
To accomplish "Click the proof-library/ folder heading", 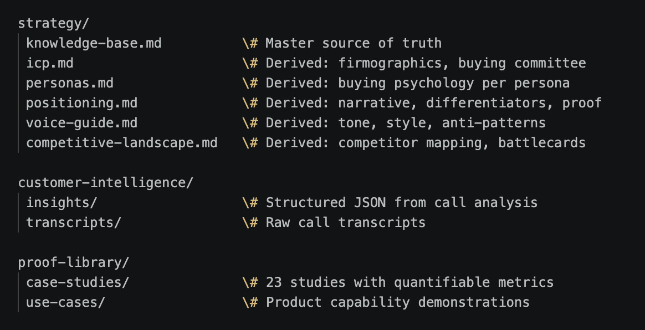I will click(74, 262).
